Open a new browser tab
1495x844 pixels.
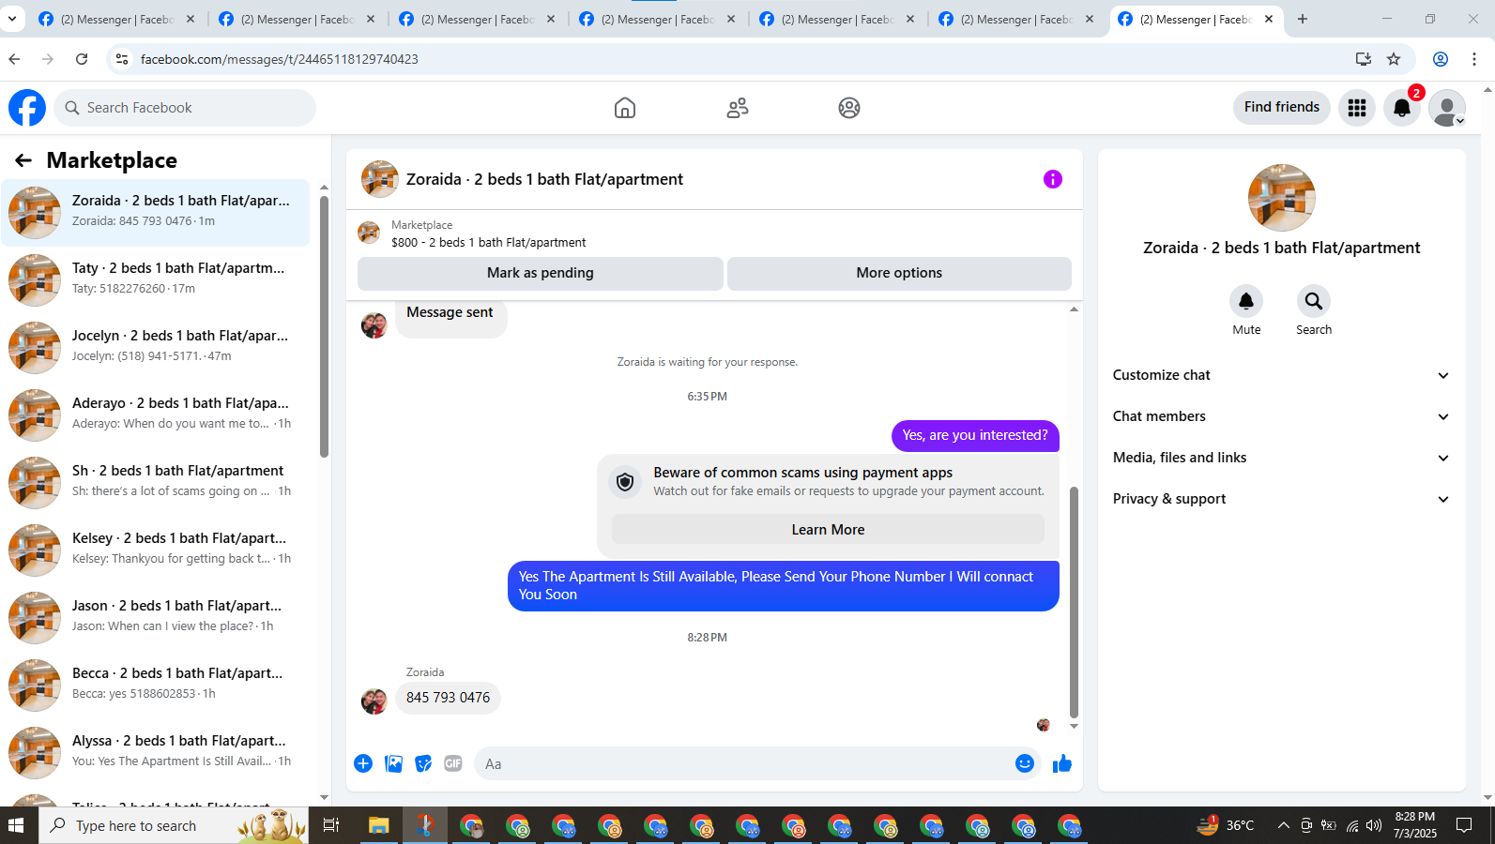pyautogui.click(x=1303, y=19)
